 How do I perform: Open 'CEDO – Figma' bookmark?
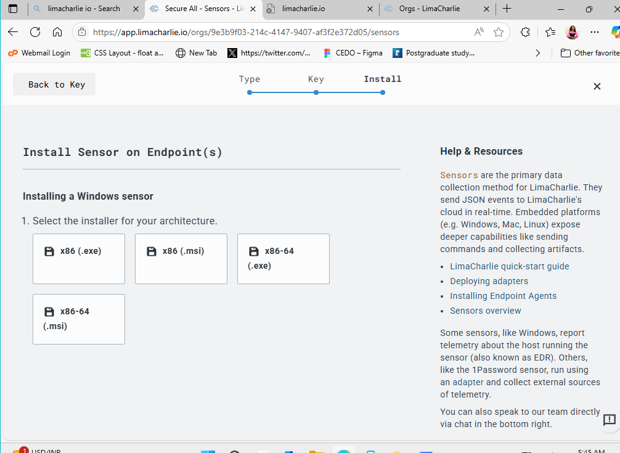coord(353,53)
